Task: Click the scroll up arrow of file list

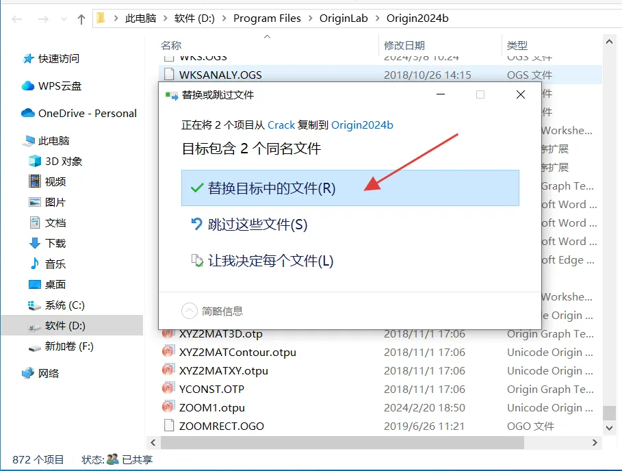Action: click(x=609, y=42)
